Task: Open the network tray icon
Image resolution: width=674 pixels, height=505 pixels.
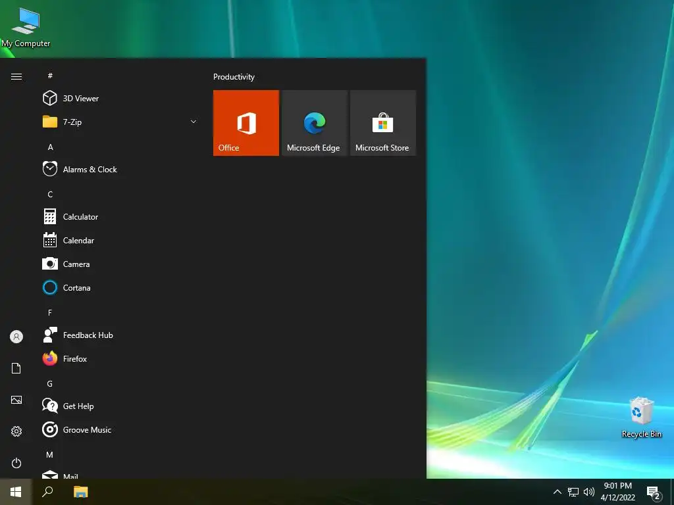Action: [573, 492]
